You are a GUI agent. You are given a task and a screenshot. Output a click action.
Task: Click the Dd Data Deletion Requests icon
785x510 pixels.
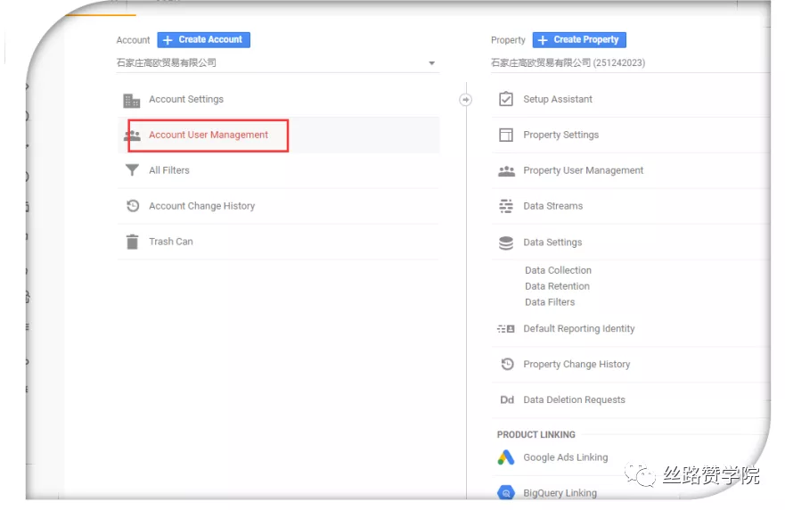(507, 399)
